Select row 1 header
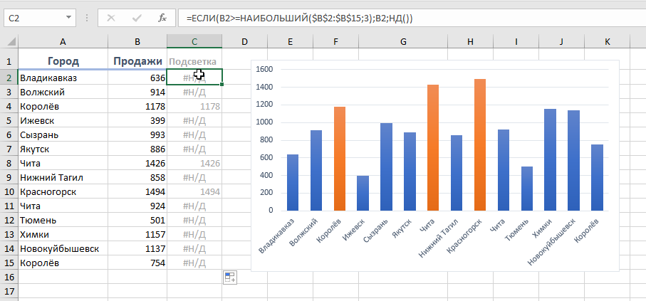 [x=9, y=62]
